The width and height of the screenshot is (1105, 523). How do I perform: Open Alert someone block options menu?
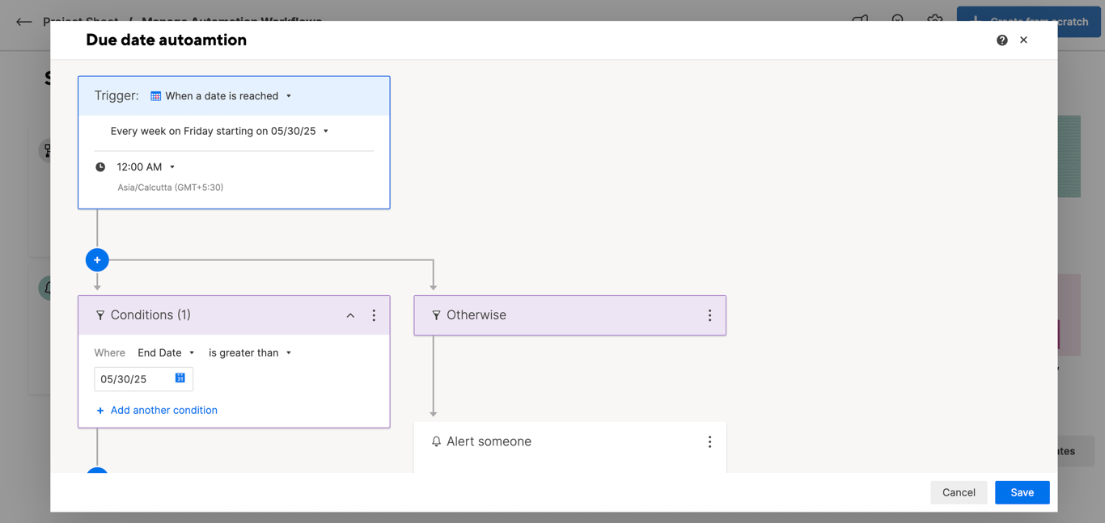pyautogui.click(x=709, y=442)
